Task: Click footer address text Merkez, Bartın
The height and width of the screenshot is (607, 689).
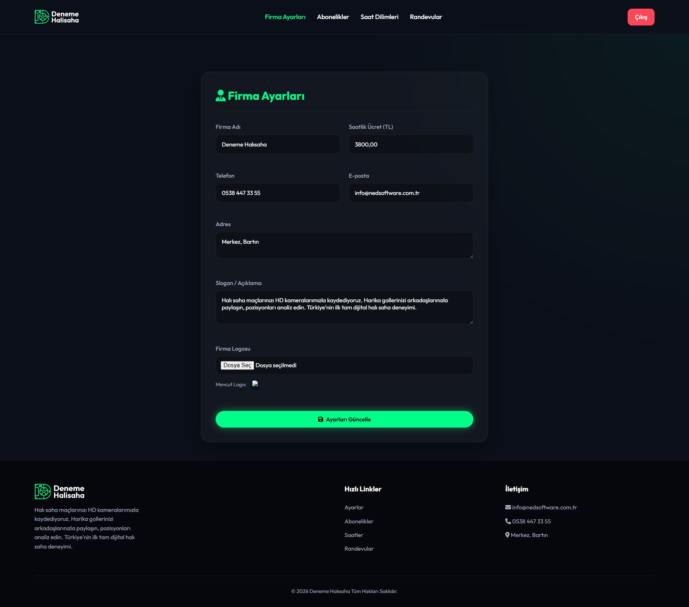Action: pos(529,535)
